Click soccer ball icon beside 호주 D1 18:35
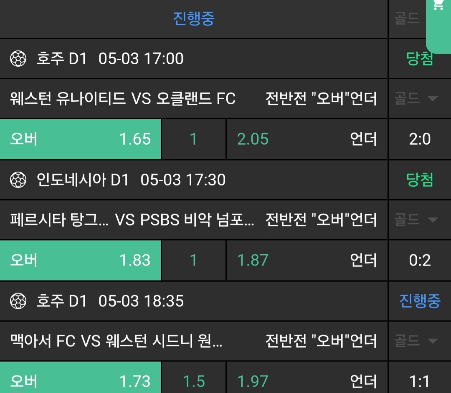 tap(18, 301)
